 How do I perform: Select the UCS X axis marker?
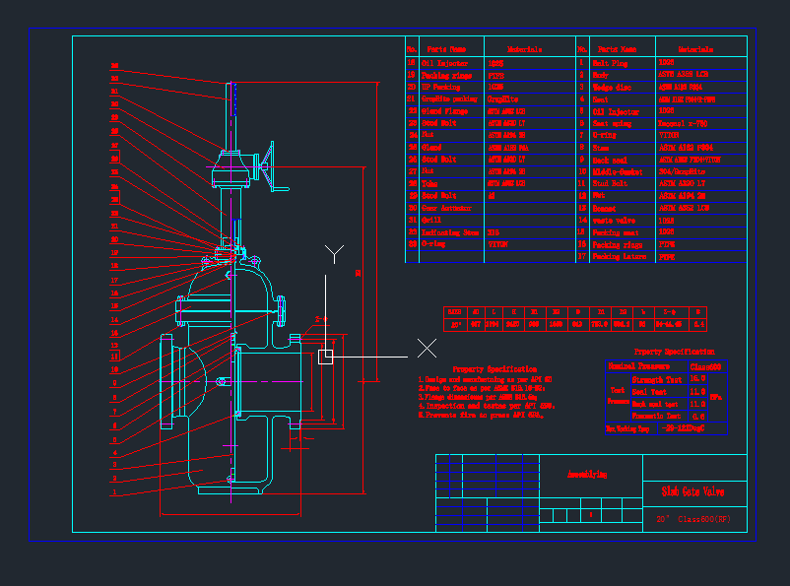click(x=427, y=348)
